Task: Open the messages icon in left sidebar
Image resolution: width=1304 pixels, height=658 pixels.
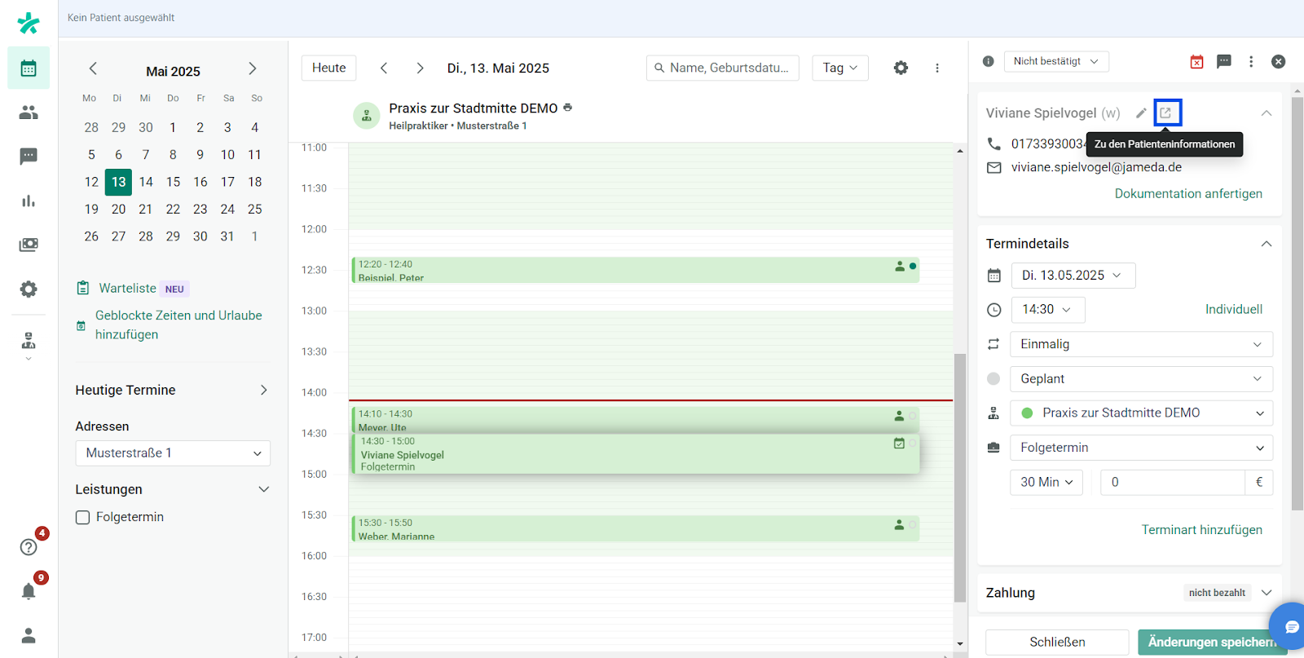Action: 29,157
